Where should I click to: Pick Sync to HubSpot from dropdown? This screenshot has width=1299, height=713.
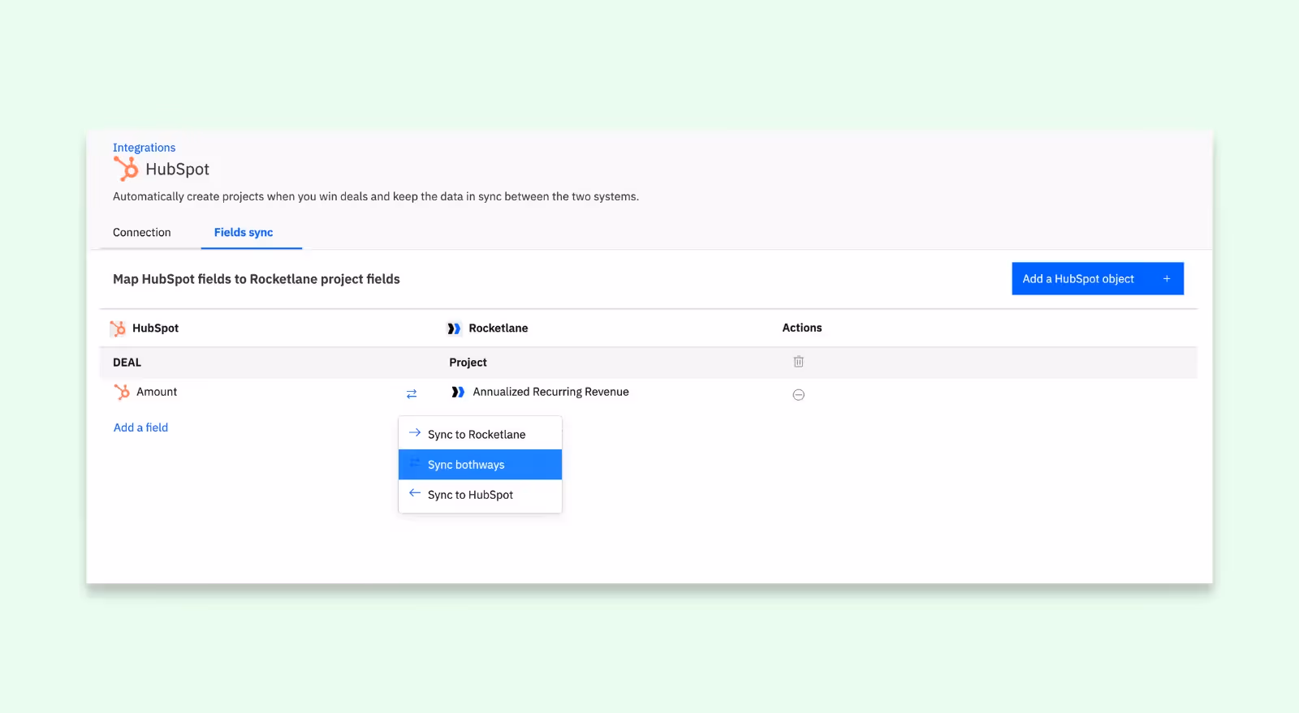[x=480, y=495]
